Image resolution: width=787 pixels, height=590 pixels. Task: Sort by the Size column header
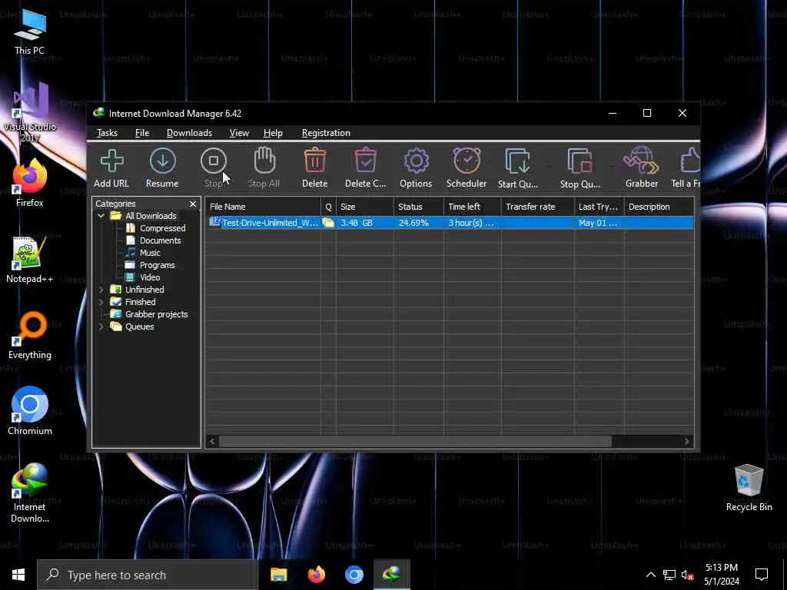[x=365, y=207]
